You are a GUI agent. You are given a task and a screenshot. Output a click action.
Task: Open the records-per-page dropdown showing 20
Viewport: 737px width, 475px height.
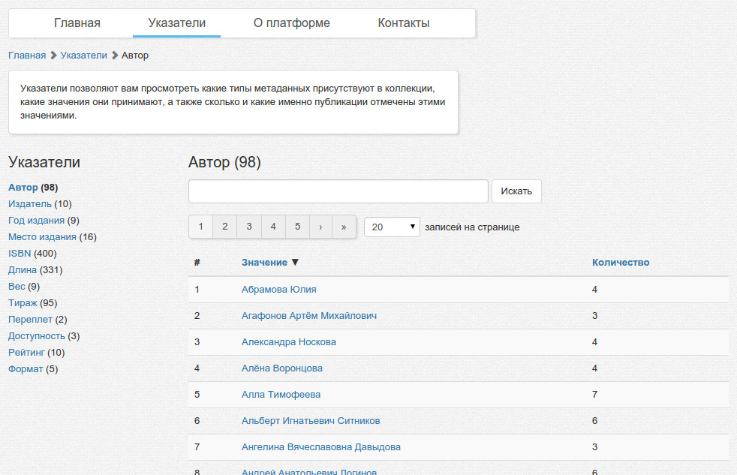click(x=391, y=227)
